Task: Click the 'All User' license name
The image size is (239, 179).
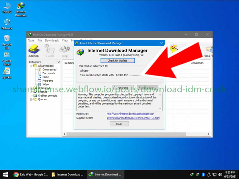Action: click(x=84, y=71)
